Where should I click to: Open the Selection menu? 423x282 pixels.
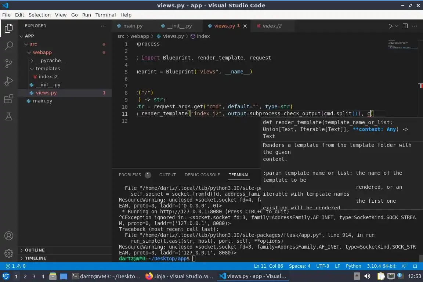coord(39,15)
